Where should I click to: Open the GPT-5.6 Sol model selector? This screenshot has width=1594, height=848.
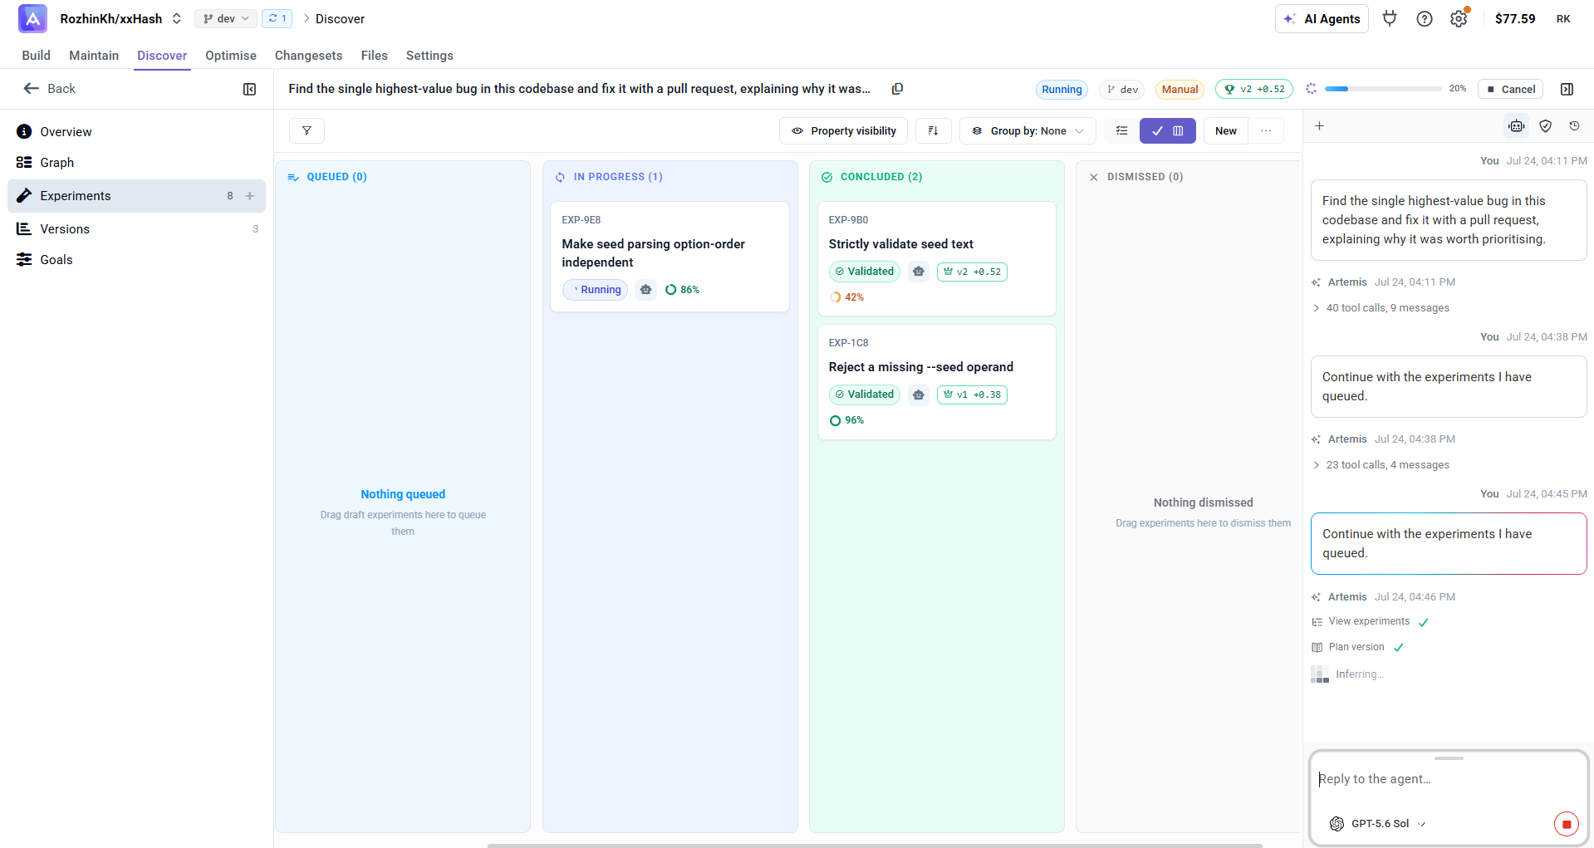pos(1378,824)
